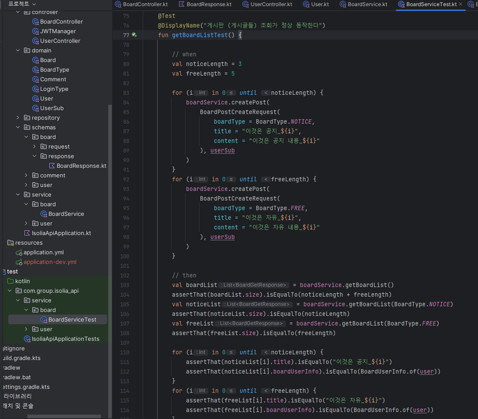
Task: Collapse the test service folder
Action: coord(18,300)
